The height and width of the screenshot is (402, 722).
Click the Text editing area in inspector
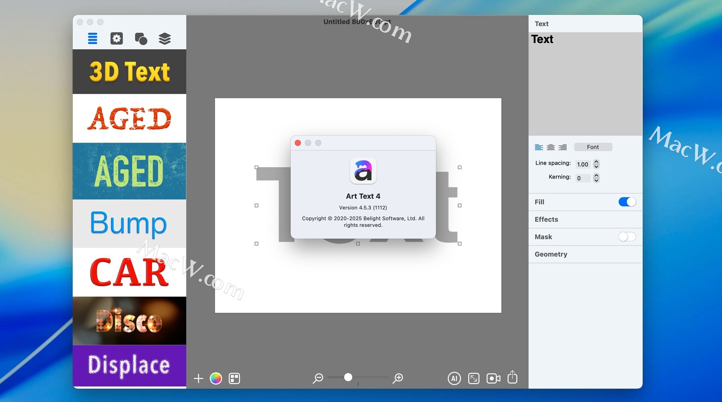point(585,84)
